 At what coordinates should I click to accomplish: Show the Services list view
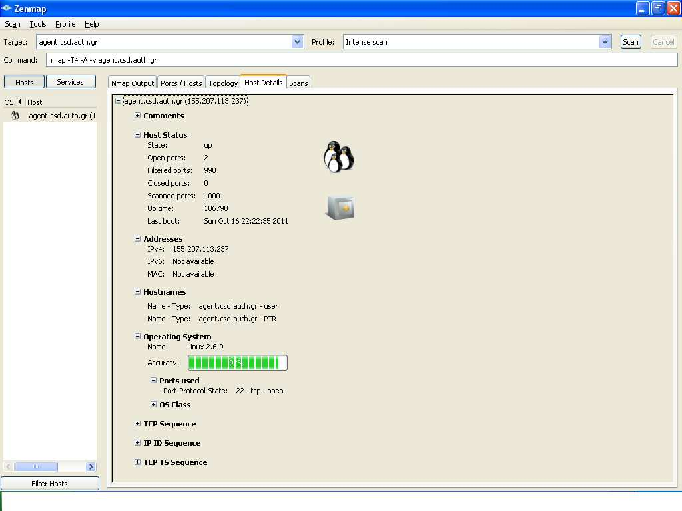click(x=71, y=82)
